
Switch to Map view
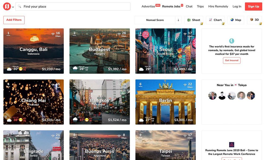[236, 20]
